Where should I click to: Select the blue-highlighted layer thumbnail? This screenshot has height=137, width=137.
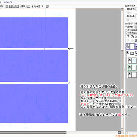coord(132,46)
